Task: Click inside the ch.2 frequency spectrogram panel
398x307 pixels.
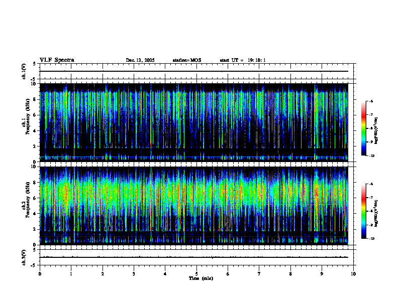Action: click(194, 206)
